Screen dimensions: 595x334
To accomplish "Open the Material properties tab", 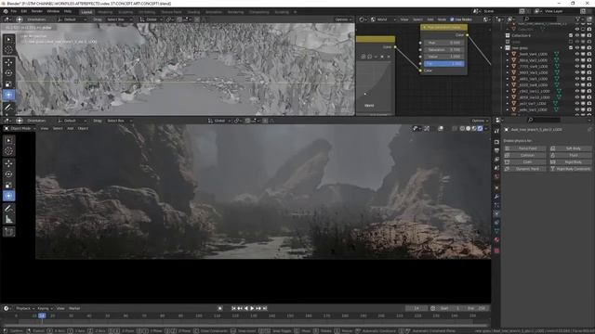I will [496, 240].
